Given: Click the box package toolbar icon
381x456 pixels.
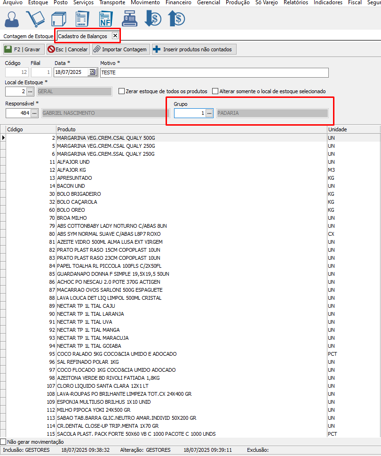Looking at the screenshot, I should click(59, 19).
